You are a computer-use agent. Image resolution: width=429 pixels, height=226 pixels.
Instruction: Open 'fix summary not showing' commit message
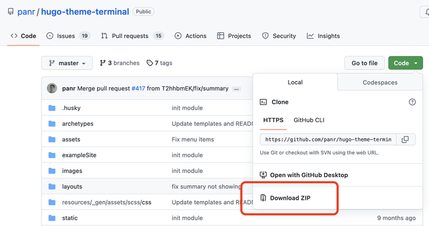(x=207, y=187)
